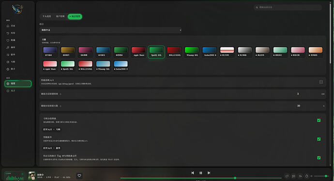
Task: Choose the light Winamp theme
Action: point(103,66)
